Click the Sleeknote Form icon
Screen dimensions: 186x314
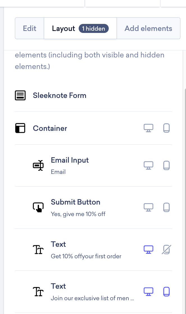pos(20,95)
